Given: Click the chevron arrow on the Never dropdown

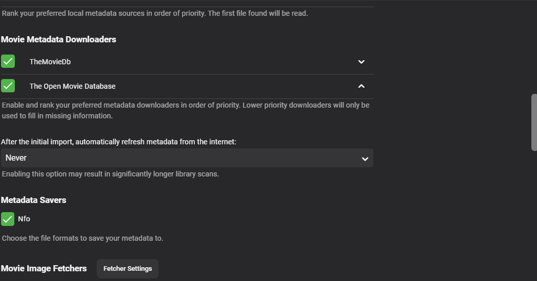Looking at the screenshot, I should [x=365, y=159].
